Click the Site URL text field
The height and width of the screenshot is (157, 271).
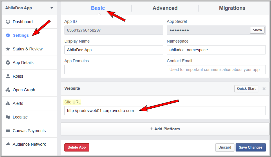pos(165,111)
